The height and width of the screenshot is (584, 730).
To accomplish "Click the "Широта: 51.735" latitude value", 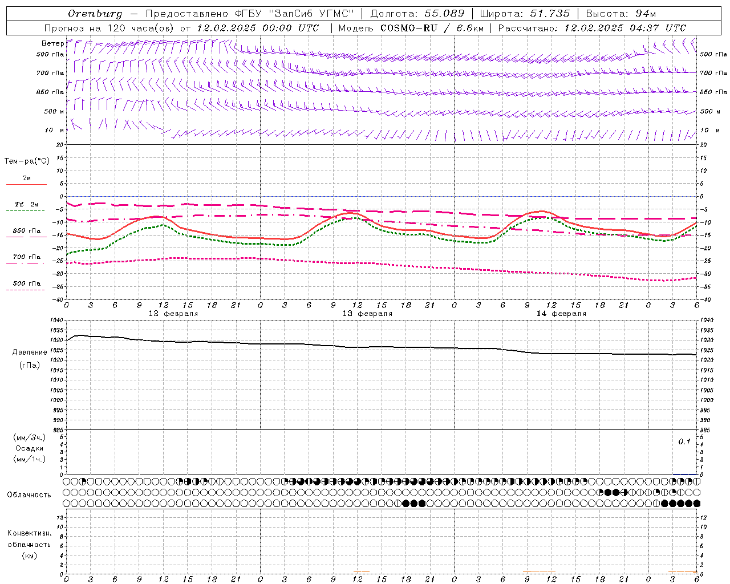I will pyautogui.click(x=525, y=14).
